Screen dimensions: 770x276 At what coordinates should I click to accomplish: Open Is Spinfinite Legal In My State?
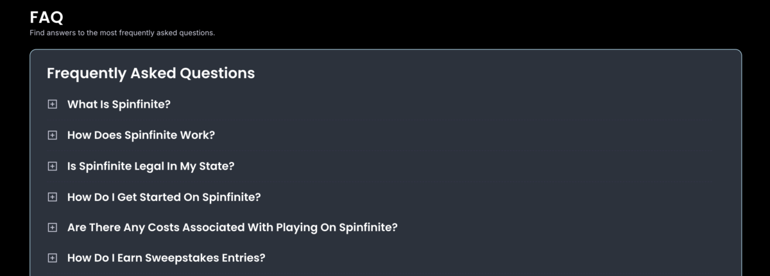(x=151, y=166)
